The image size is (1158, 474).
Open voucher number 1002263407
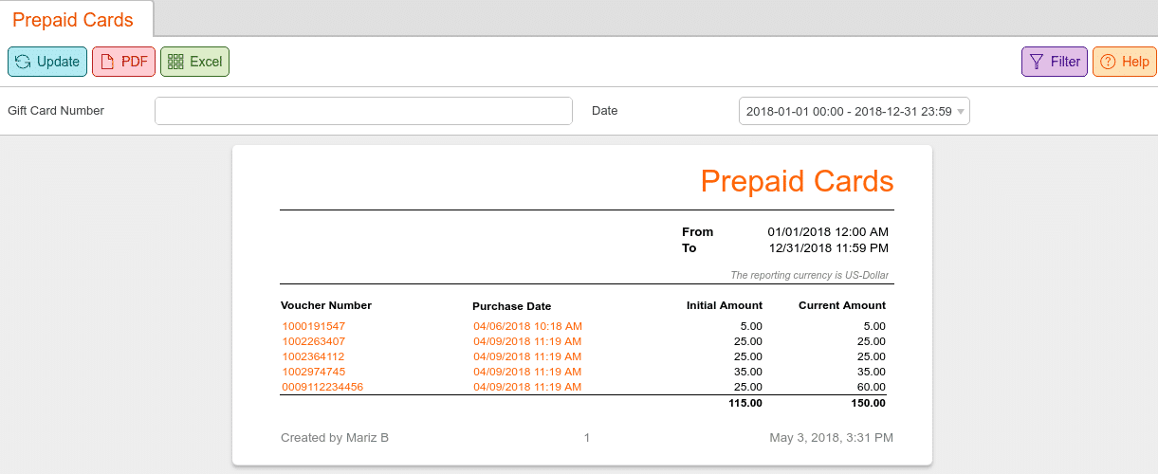(x=314, y=341)
